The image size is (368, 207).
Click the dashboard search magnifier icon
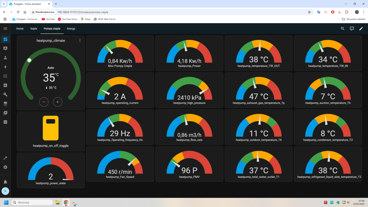[x=343, y=29]
